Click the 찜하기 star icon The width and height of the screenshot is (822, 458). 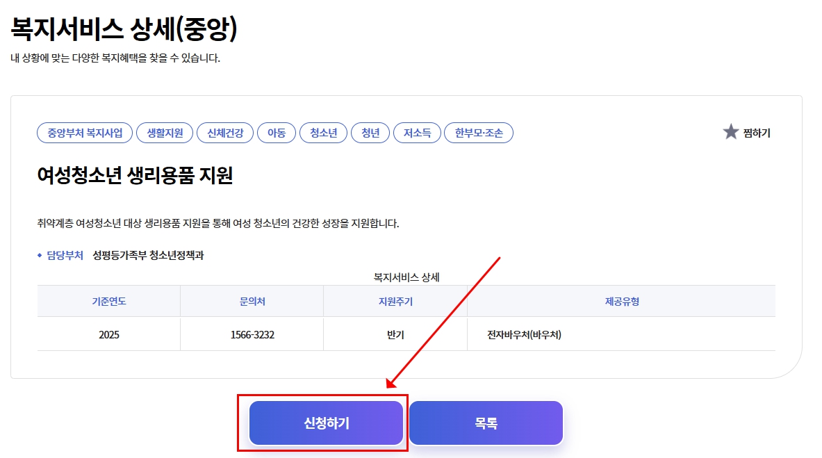coord(731,132)
